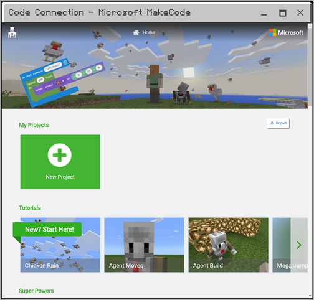
Task: Click the New Project label text
Action: pos(60,177)
